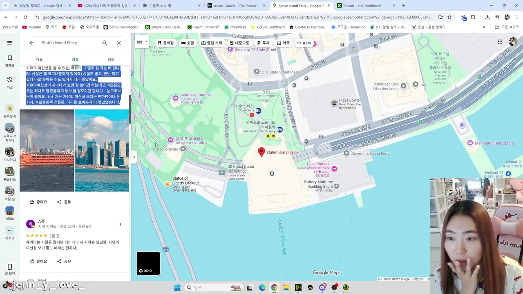Filter map by 즐길 거리
The image size is (523, 294).
click(212, 43)
